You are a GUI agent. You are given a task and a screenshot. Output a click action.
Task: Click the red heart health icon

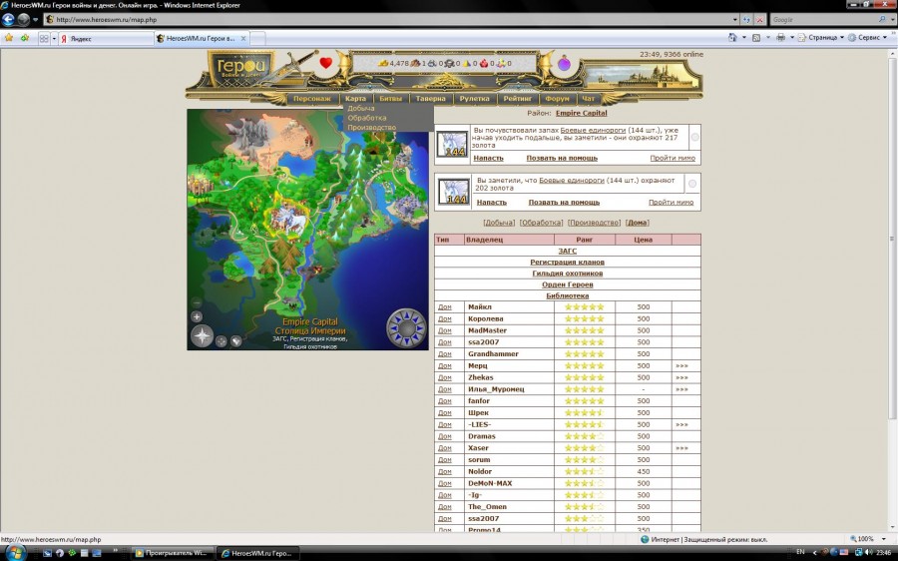click(x=326, y=63)
